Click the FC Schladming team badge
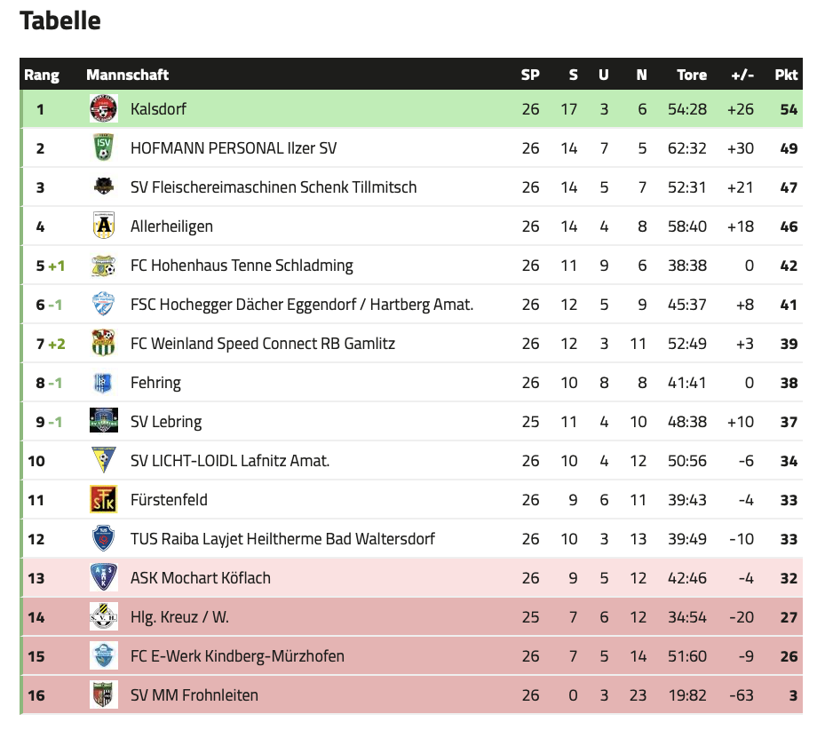 pyautogui.click(x=104, y=266)
